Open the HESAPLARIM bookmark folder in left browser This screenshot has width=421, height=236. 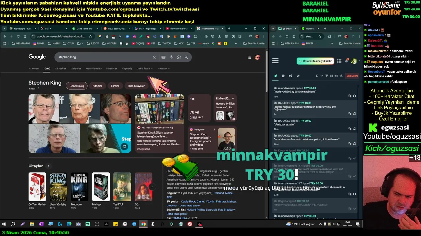click(x=20, y=43)
